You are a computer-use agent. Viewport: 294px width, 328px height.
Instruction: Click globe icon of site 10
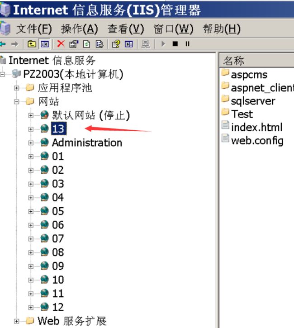44,280
